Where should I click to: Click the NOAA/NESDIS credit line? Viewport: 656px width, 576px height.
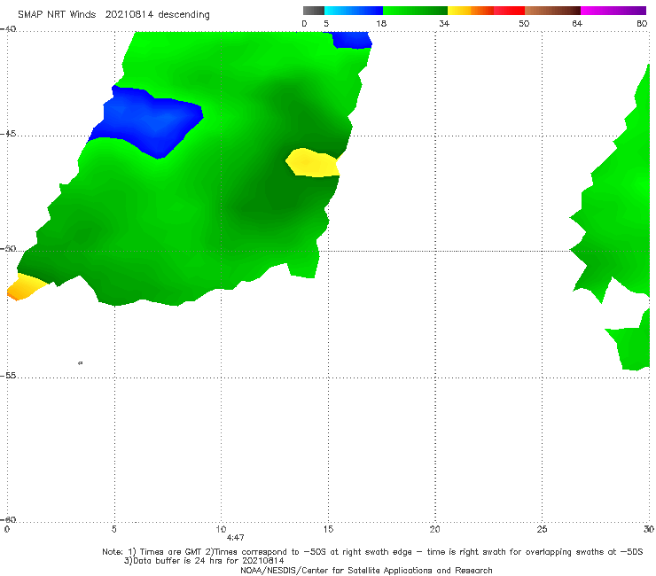click(366, 571)
